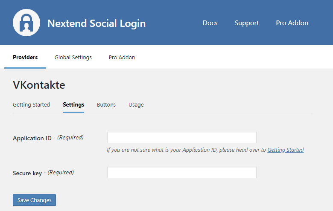Open the Docs link in the header
Viewport: 333px width, 211px height.
210,23
